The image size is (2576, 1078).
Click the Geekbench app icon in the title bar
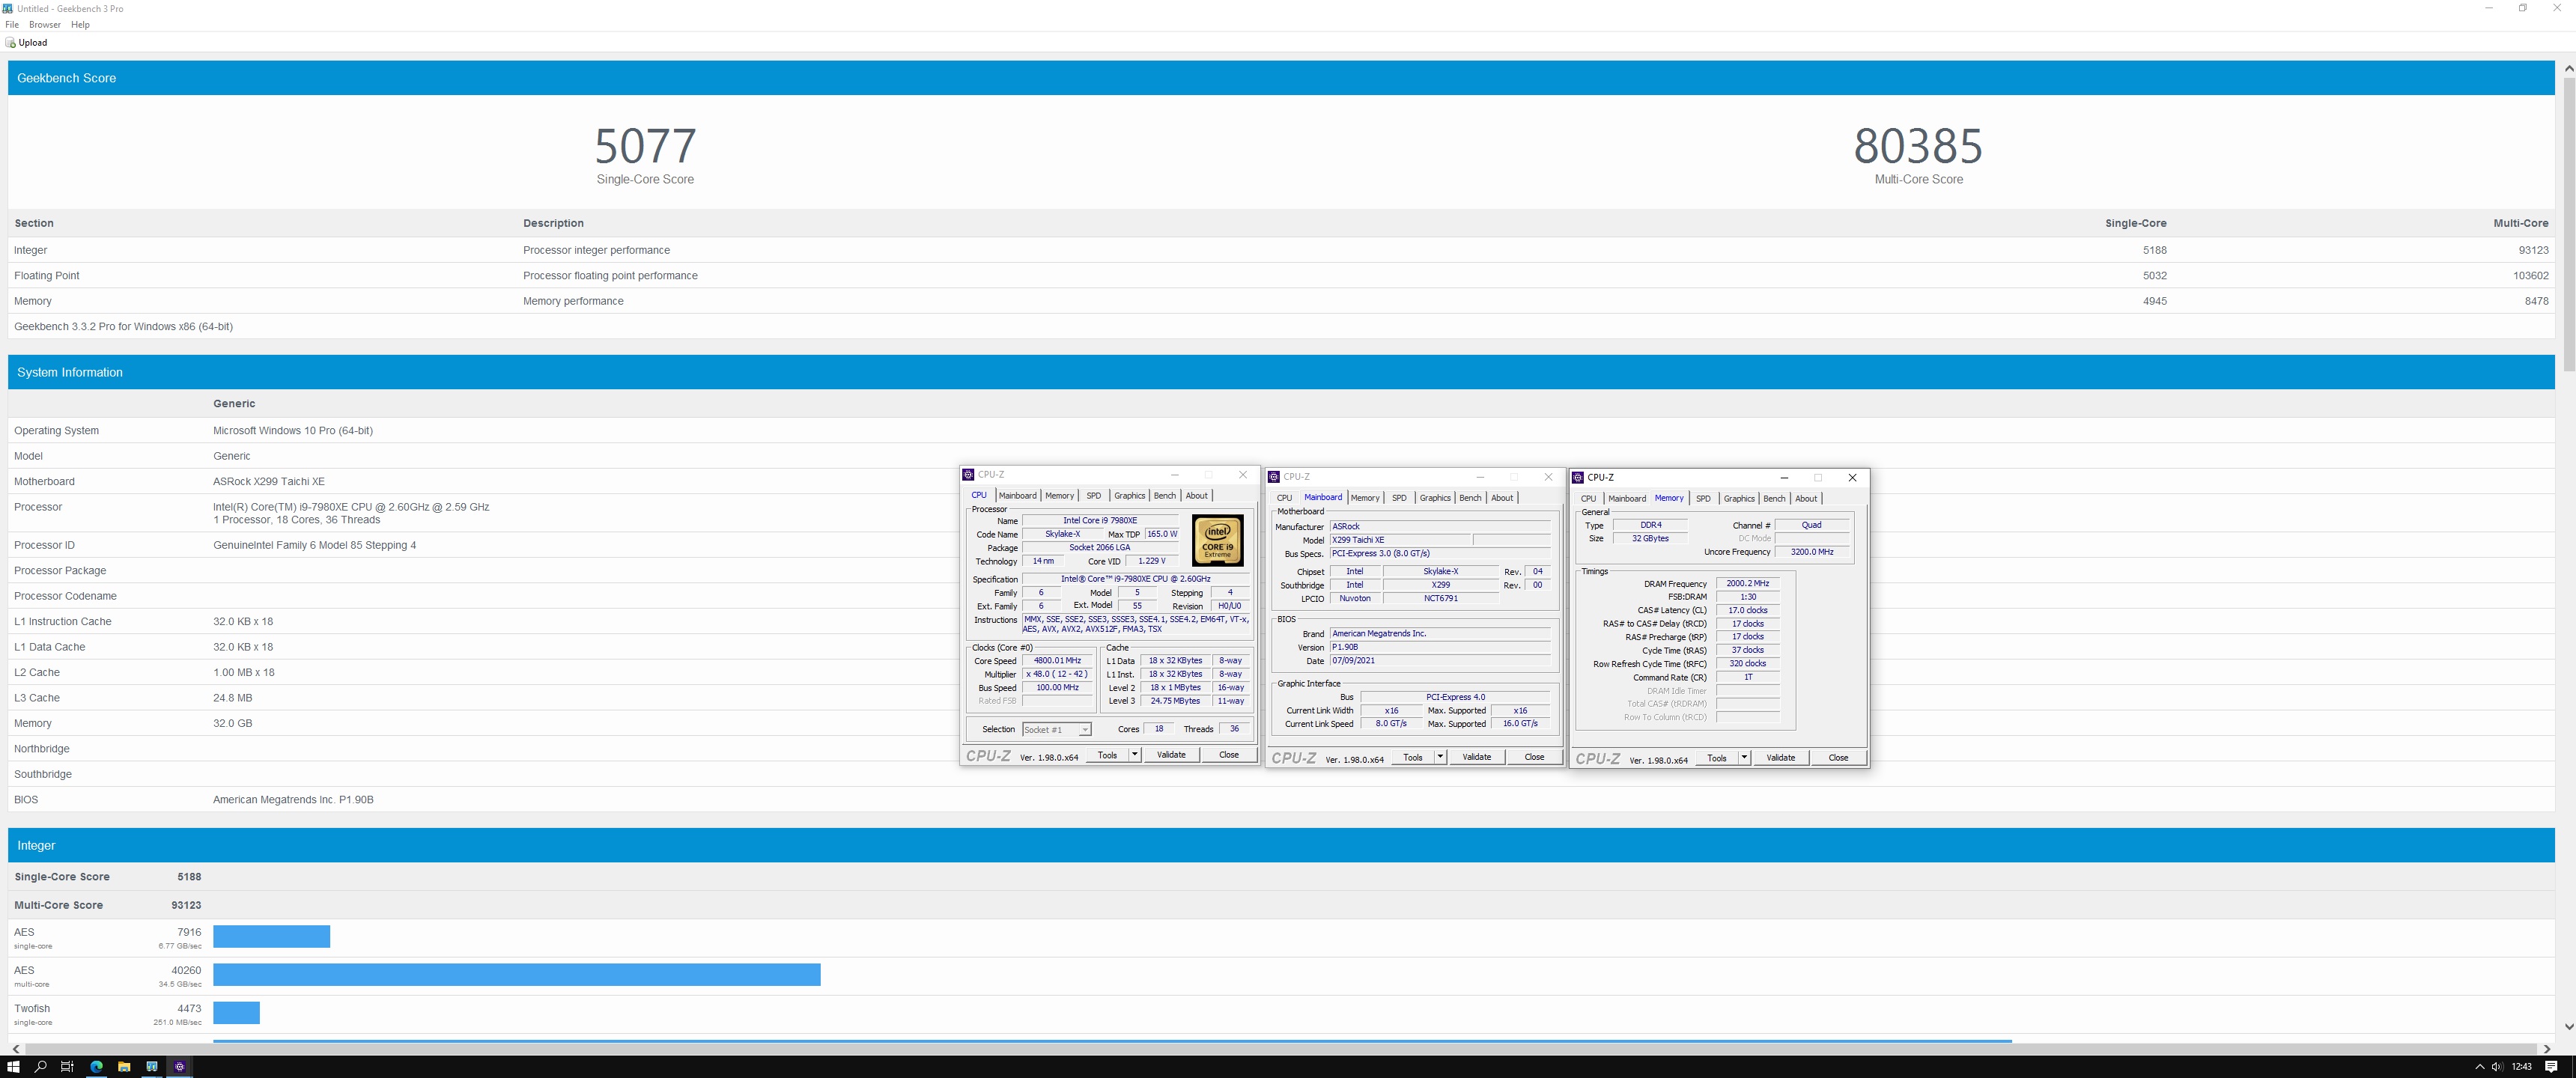[x=8, y=8]
